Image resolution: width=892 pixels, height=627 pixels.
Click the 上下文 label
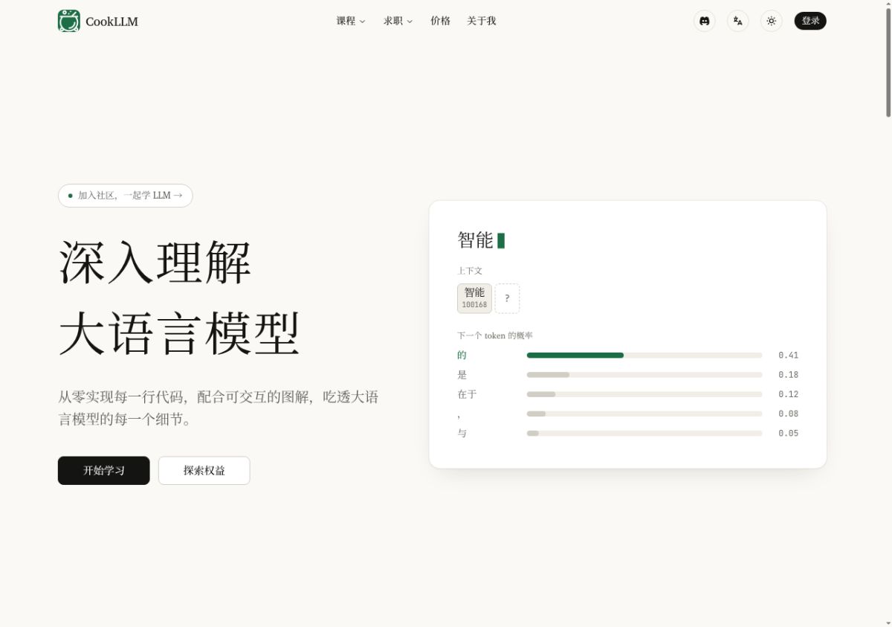point(470,271)
